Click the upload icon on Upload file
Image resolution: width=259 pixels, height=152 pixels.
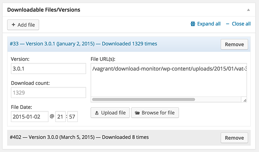pos(97,113)
